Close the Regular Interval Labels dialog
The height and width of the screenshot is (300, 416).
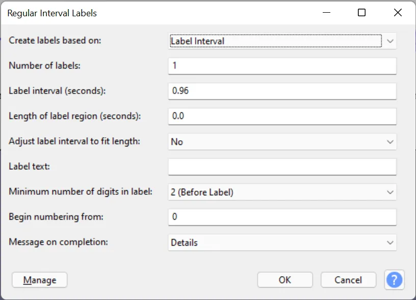tap(398, 13)
